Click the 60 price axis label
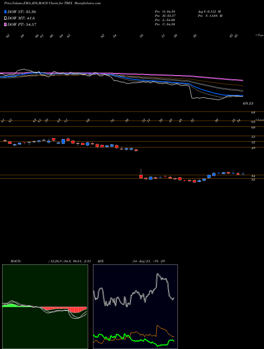Viewport: 264px width, 349px height. pos(253,127)
